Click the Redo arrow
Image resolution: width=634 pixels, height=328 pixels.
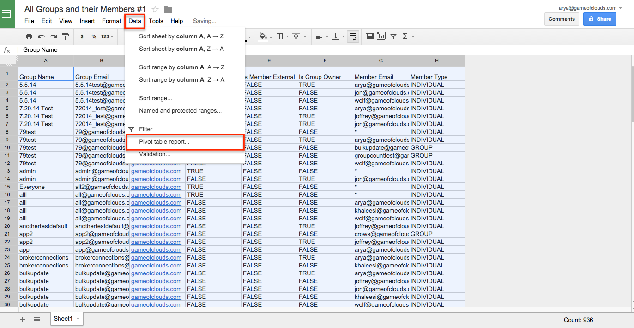53,36
